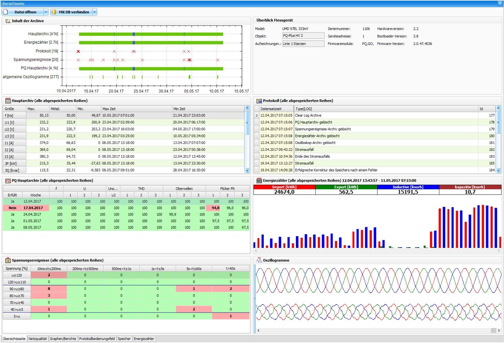The width and height of the screenshot is (504, 343).
Task: Click the kapazitiv [kvarh] dark red header
Action: (470, 187)
